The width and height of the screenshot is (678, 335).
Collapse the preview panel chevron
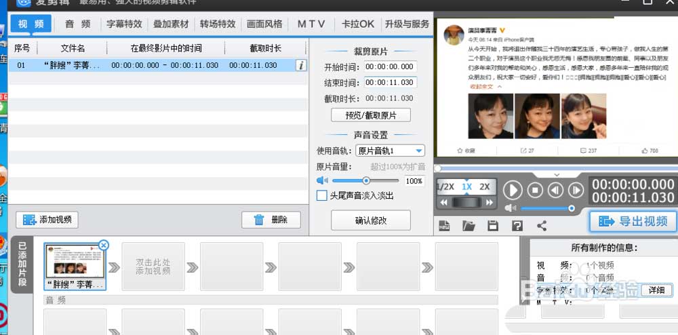(x=557, y=175)
